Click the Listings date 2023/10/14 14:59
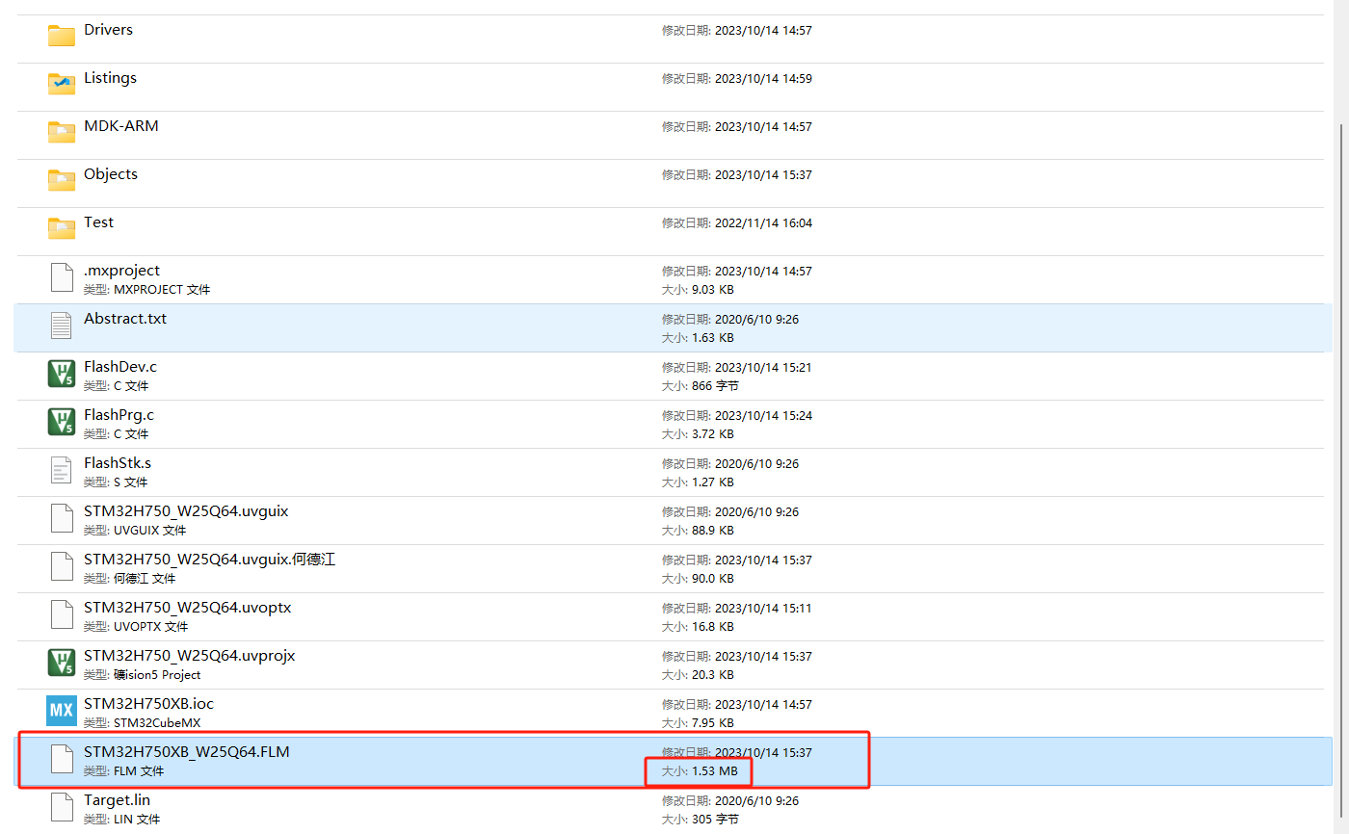The height and width of the screenshot is (834, 1349). point(763,79)
